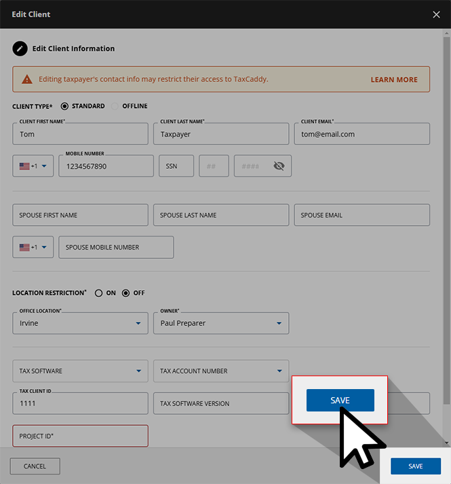Open the Tax Software dropdown
Screen dimensions: 451x484
click(80, 371)
